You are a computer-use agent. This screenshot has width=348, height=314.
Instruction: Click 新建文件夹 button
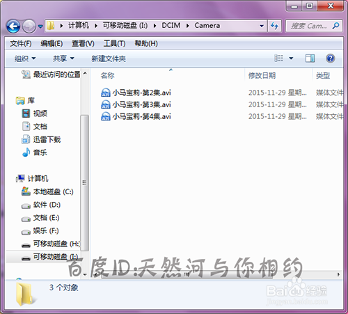click(x=109, y=58)
